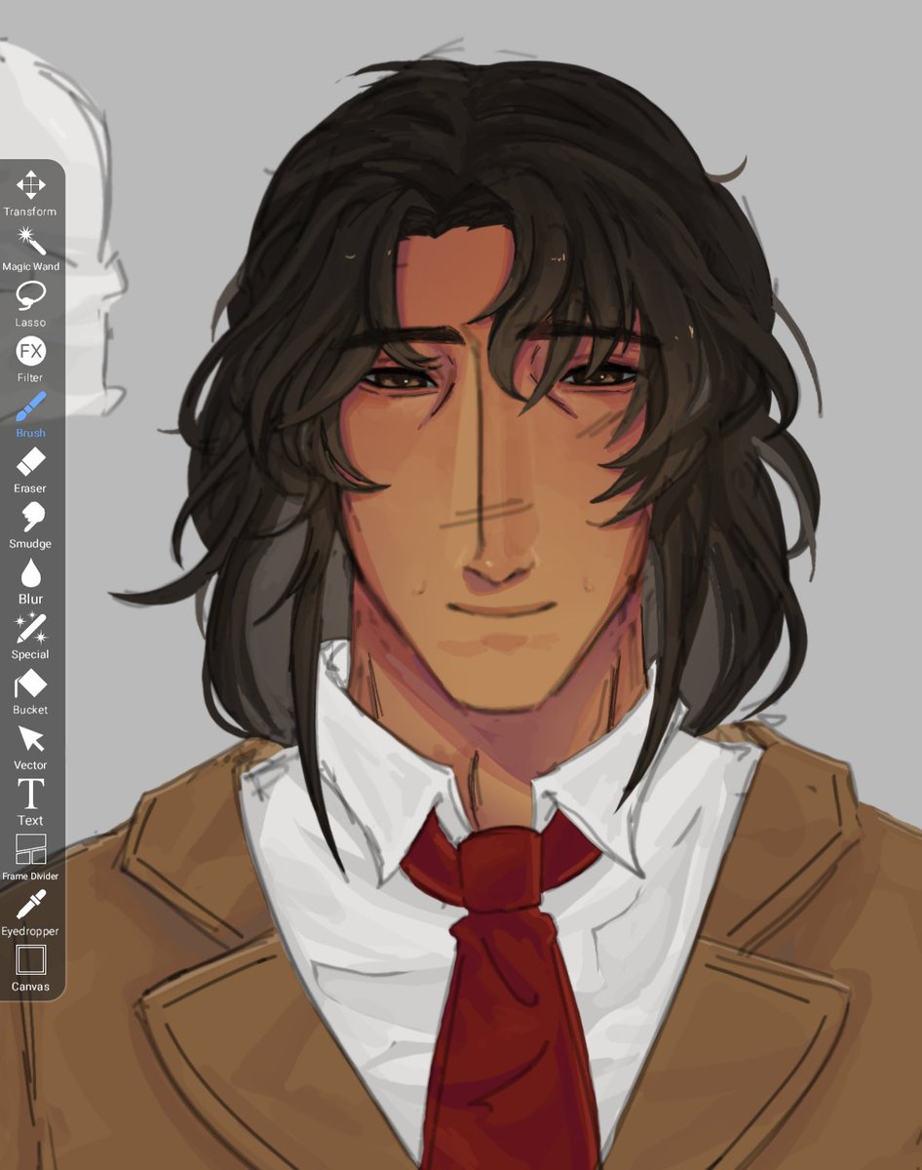
Task: Select the Special brush tool
Action: pyautogui.click(x=30, y=637)
